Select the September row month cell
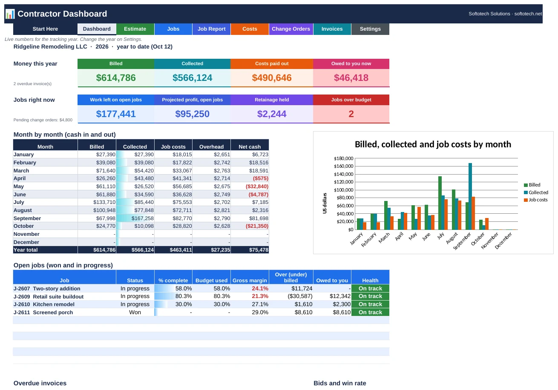This screenshot has width=558, height=390. (x=45, y=218)
